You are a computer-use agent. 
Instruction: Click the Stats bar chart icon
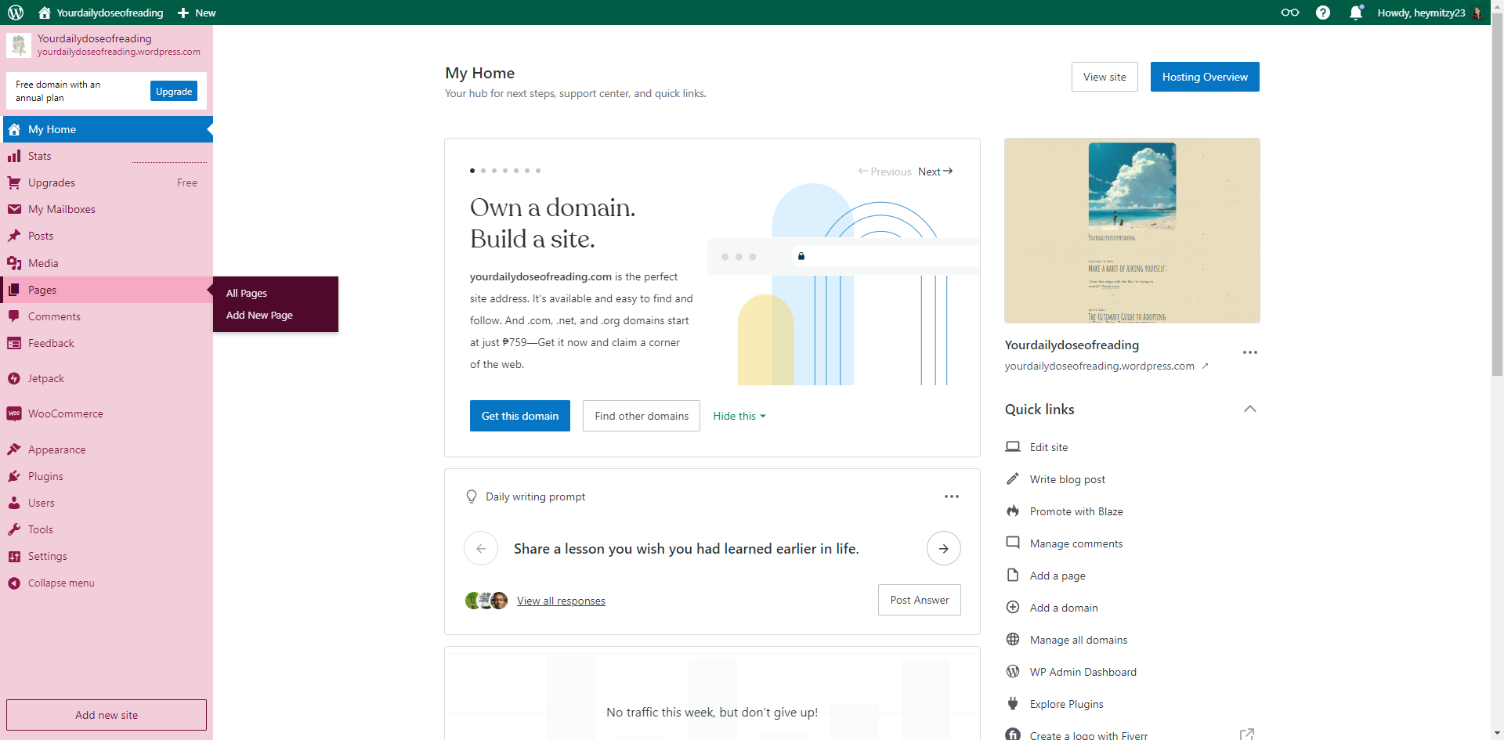[x=14, y=156]
